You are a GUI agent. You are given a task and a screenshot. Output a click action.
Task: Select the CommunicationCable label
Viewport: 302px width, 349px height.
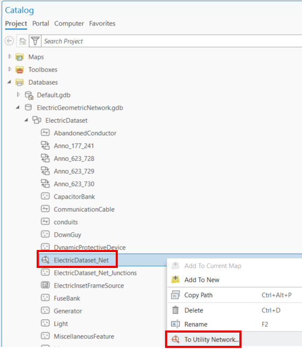[84, 209]
